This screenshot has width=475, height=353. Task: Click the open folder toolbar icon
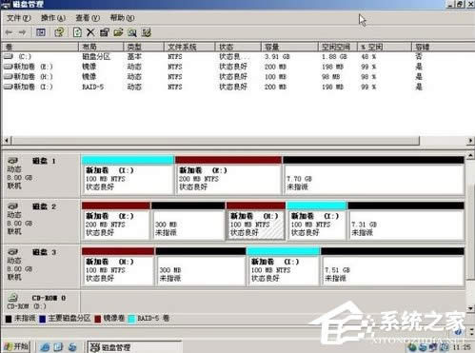[x=118, y=32]
